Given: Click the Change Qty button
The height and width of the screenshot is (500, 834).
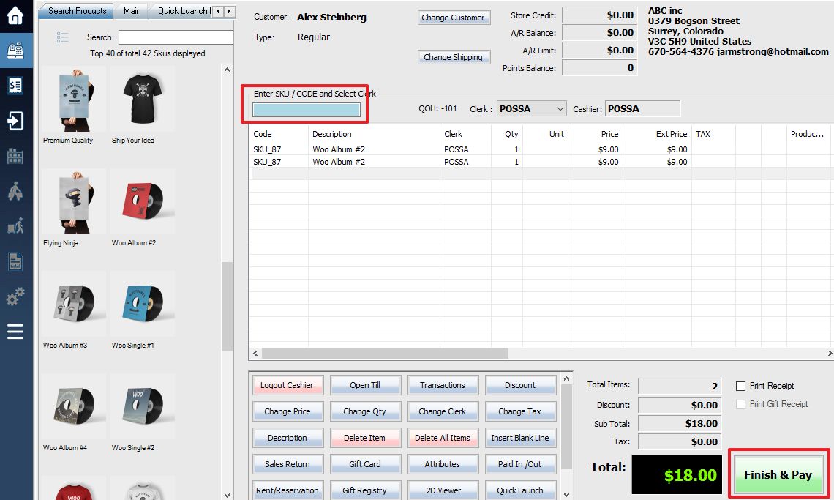Looking at the screenshot, I should coord(365,411).
